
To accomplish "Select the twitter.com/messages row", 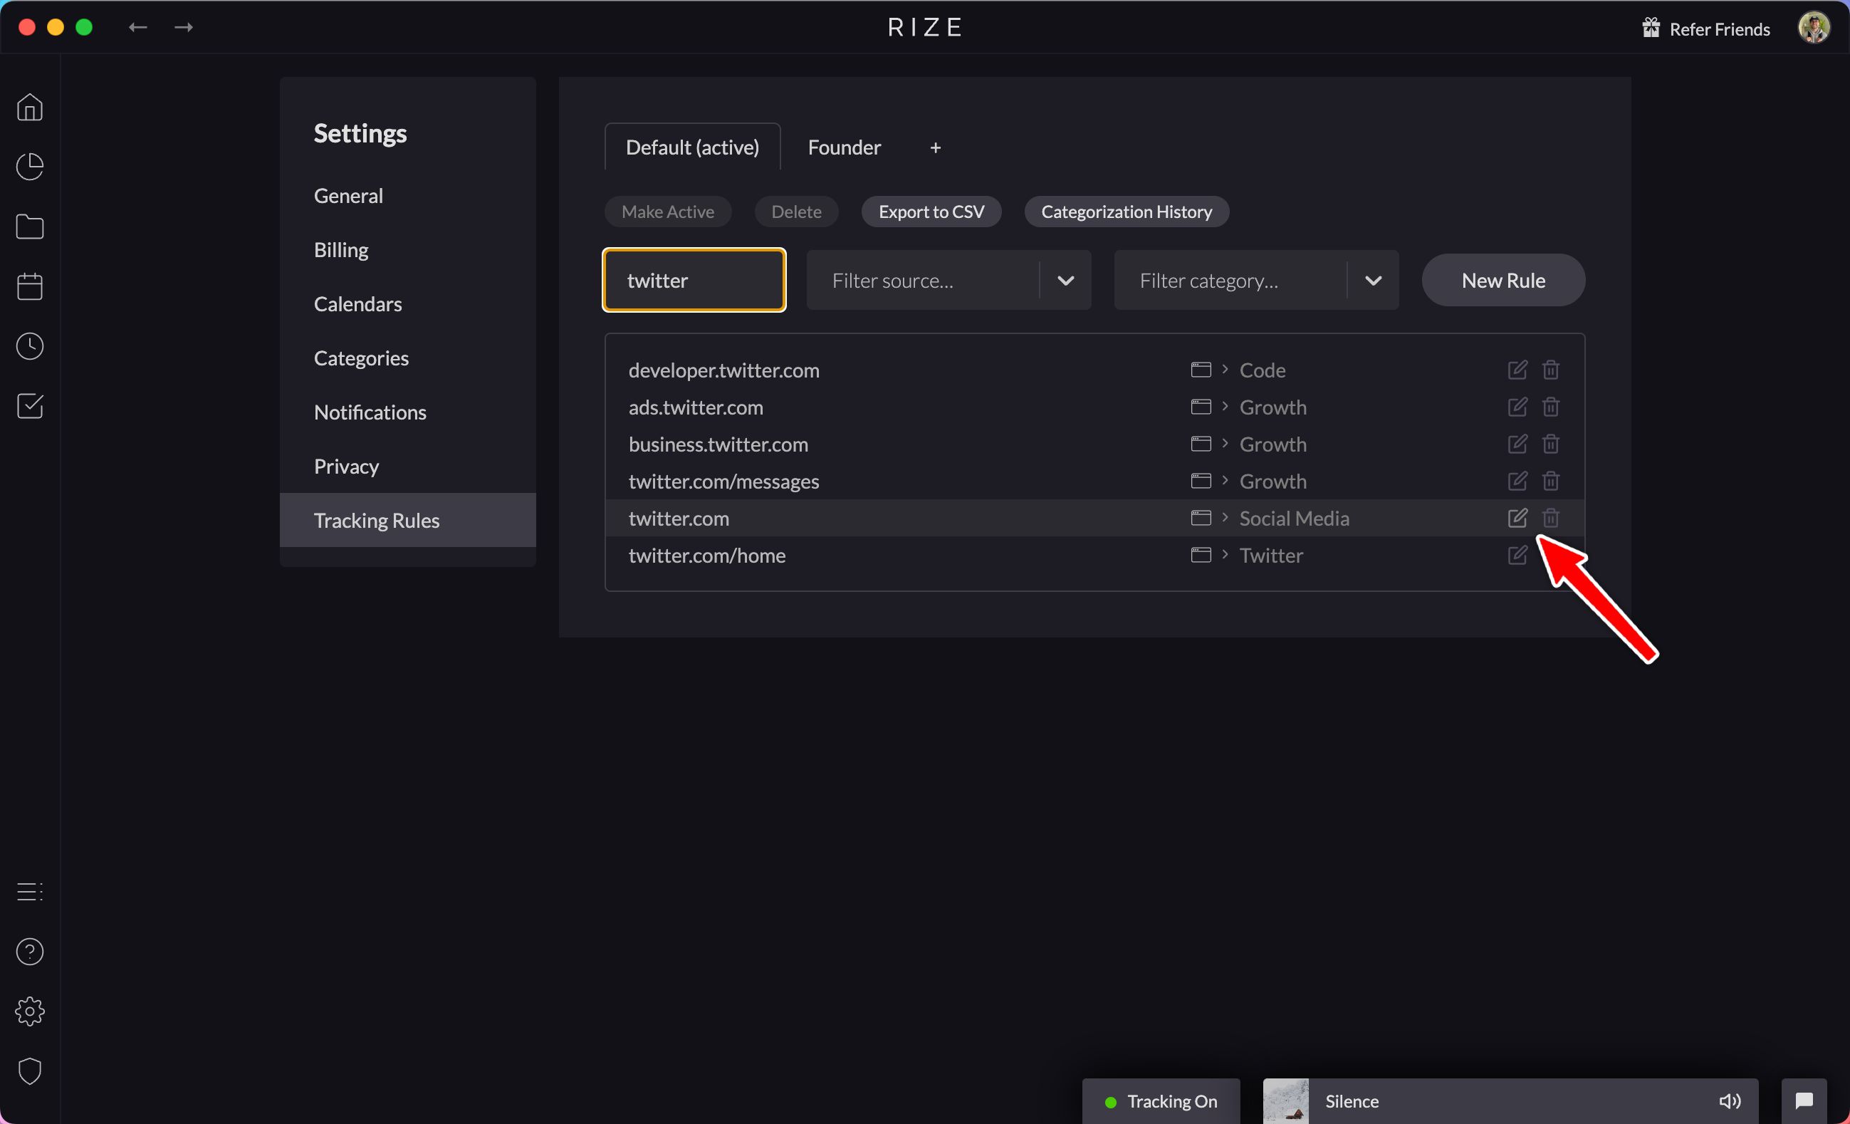I will pyautogui.click(x=1094, y=481).
